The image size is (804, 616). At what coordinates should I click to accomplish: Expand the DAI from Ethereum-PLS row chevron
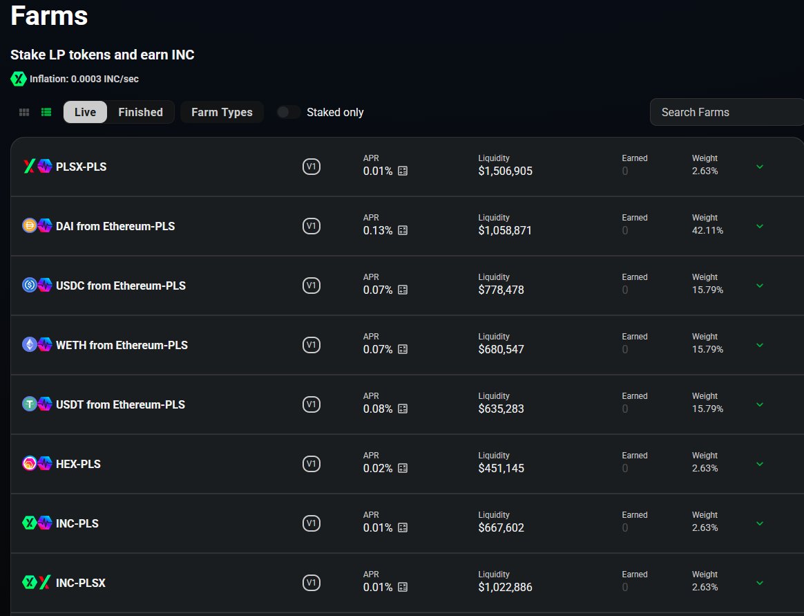click(760, 226)
